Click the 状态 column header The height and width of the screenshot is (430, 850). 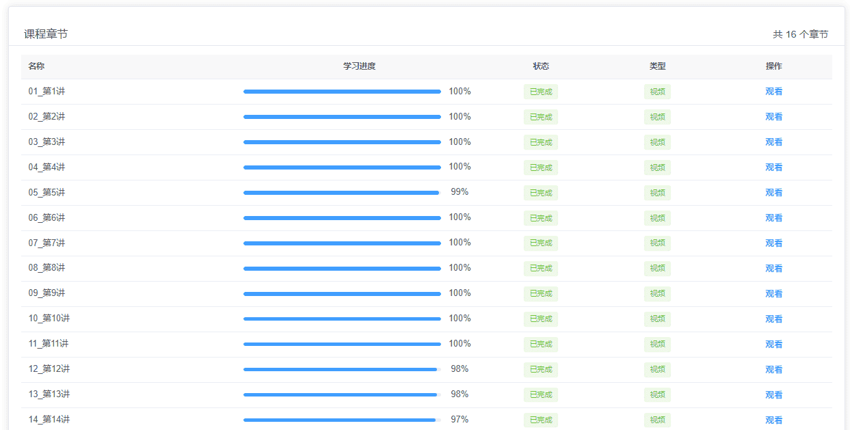pos(541,66)
